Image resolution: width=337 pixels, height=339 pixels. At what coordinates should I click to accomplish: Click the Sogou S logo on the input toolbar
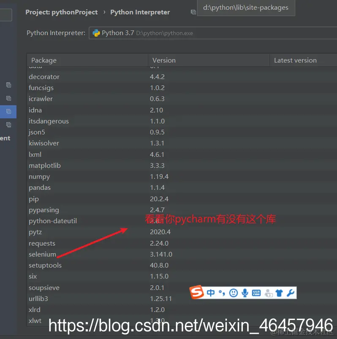tap(197, 293)
